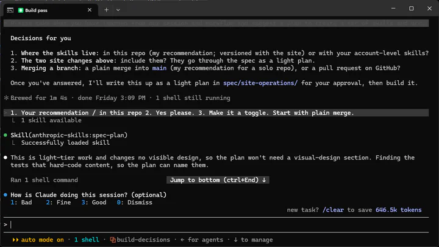Select the Build pass tab
The height and width of the screenshot is (247, 439).
coord(51,10)
